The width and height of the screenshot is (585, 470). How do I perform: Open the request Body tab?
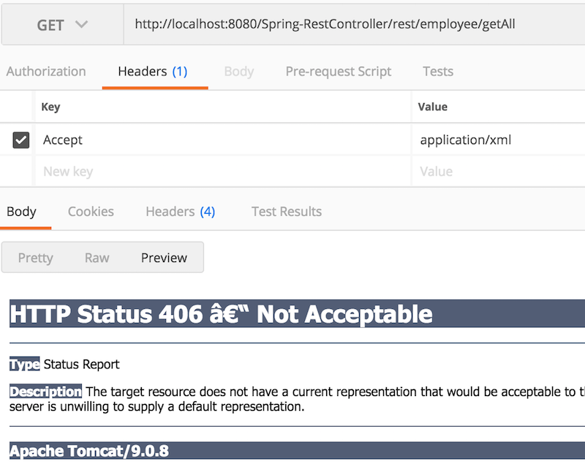coord(239,71)
